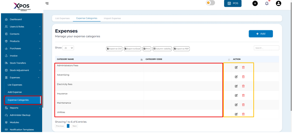Click the blue Add button
Image resolution: width=292 pixels, height=133 pixels.
(260, 34)
